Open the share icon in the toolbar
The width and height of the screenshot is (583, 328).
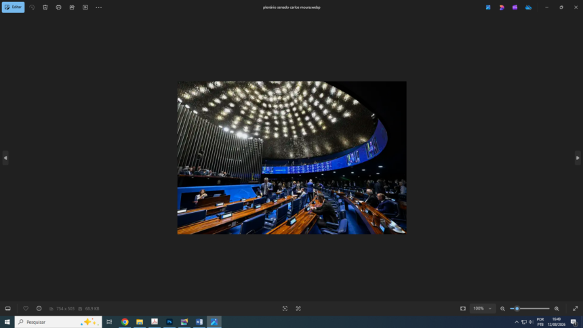pos(72,7)
